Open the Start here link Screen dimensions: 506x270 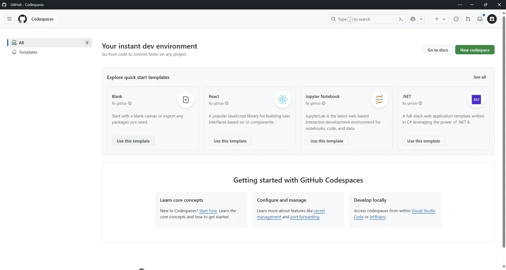click(x=208, y=211)
